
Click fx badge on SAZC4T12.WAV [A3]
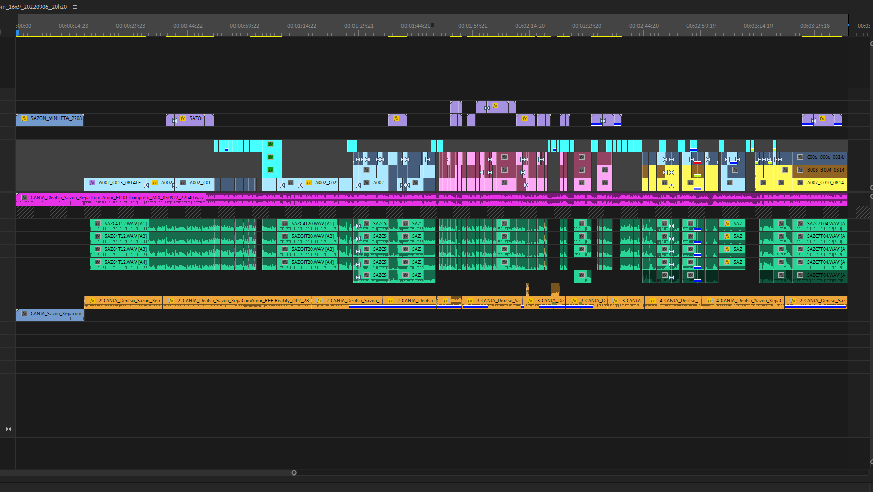(98, 249)
